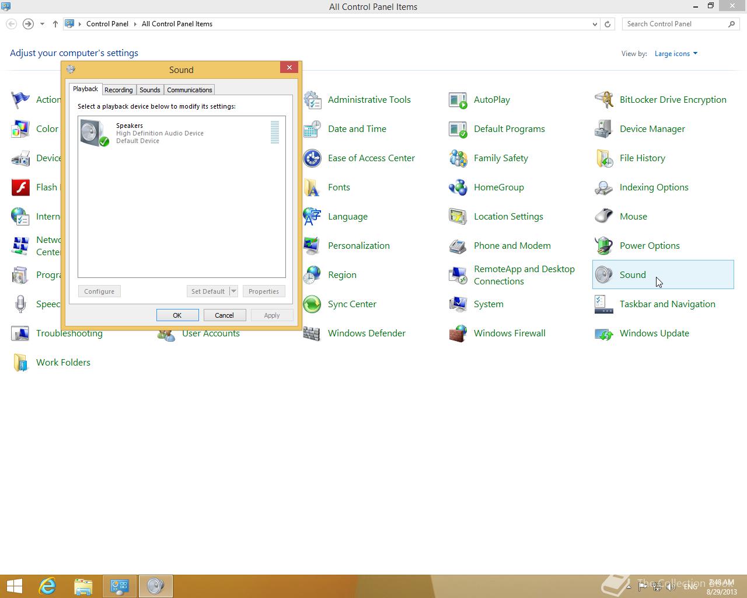Click the Set Default button
Viewport: 747px width, 598px height.
(208, 291)
